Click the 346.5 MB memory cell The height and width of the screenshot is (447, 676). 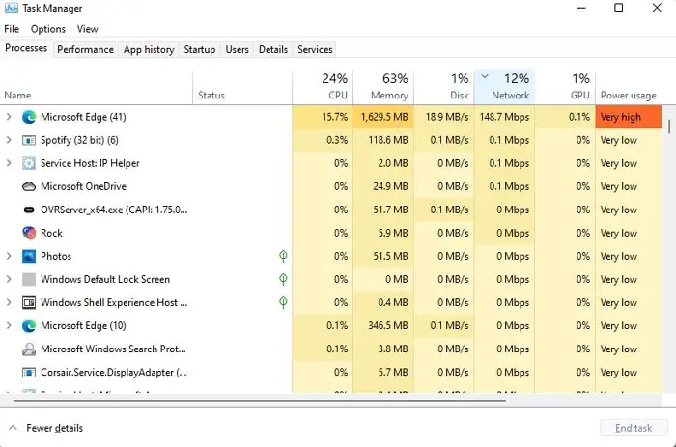coord(383,326)
